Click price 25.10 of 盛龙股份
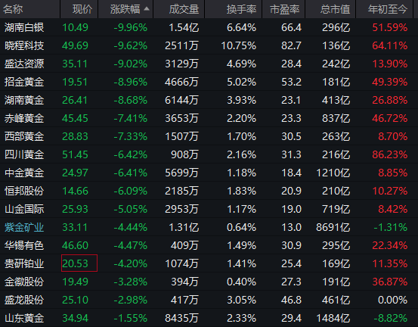This screenshot has width=418, height=327. pos(75,300)
